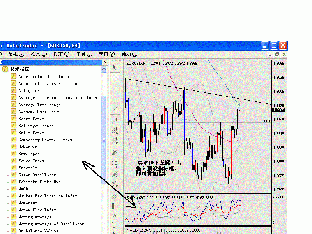
Task: Click the MACD indicator icon
Action: point(13,188)
